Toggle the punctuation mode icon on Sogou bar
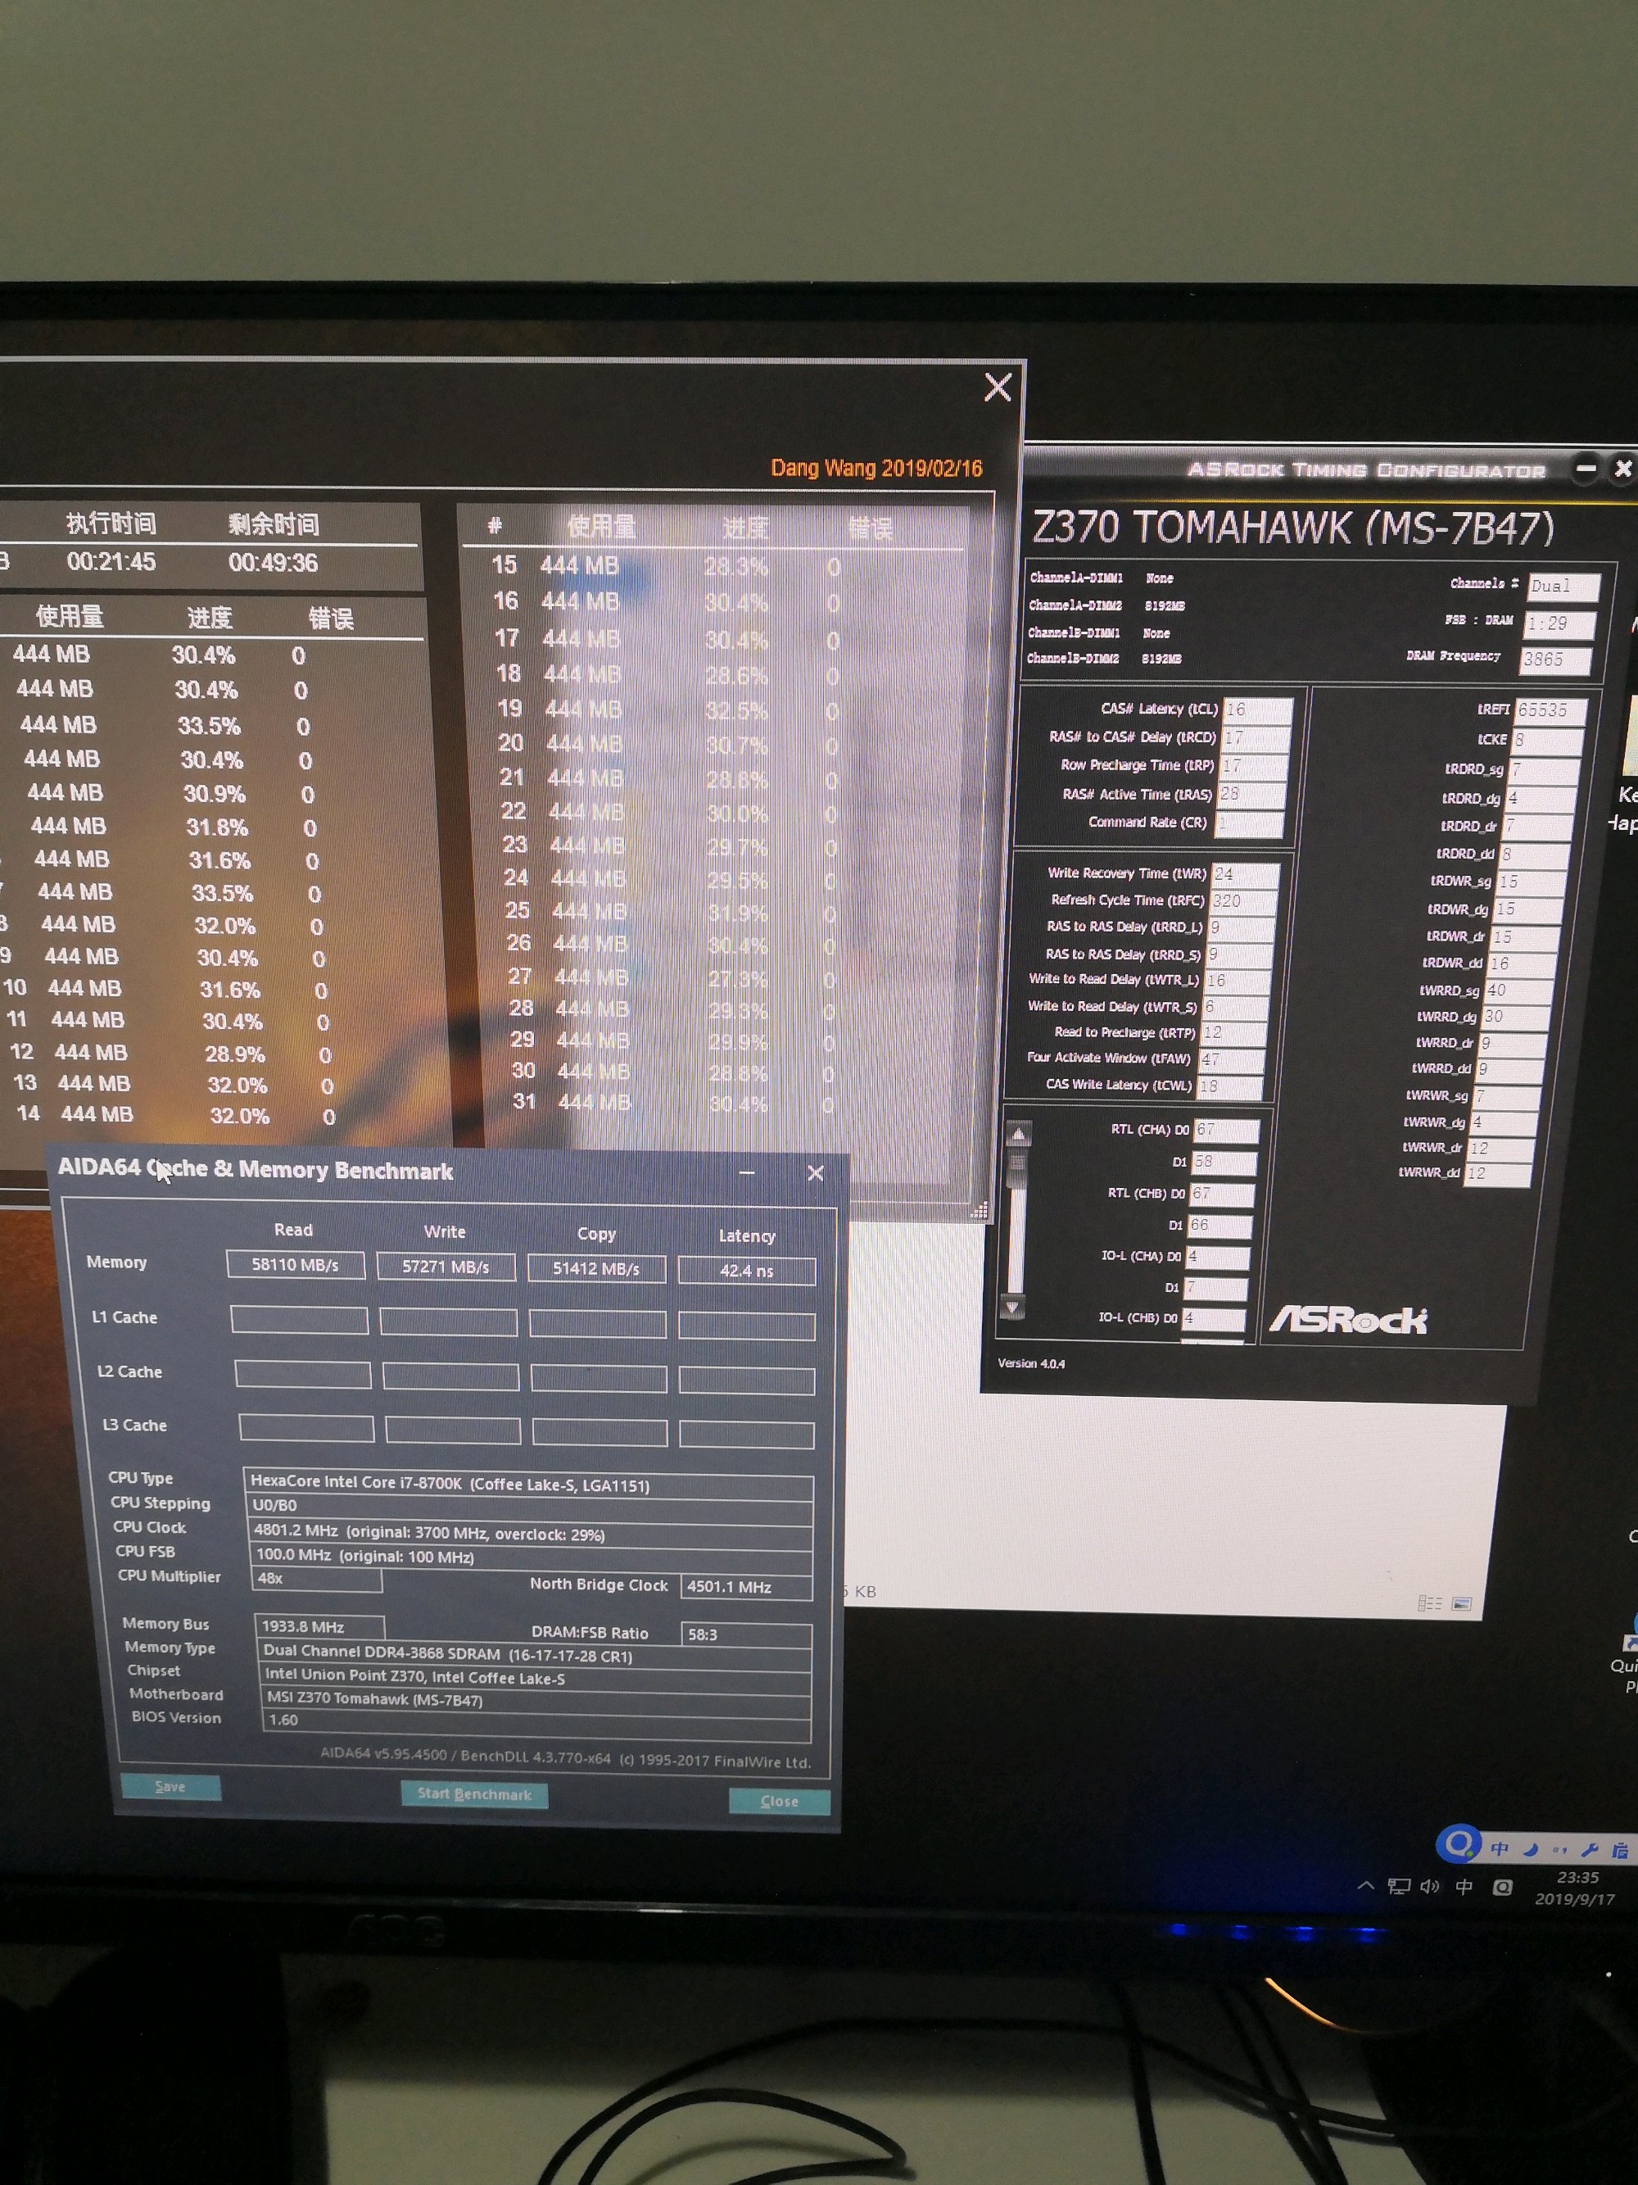Viewport: 1638px width, 2185px height. [x=1560, y=1849]
